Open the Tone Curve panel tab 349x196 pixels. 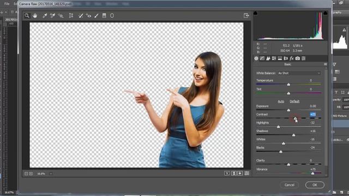262,58
